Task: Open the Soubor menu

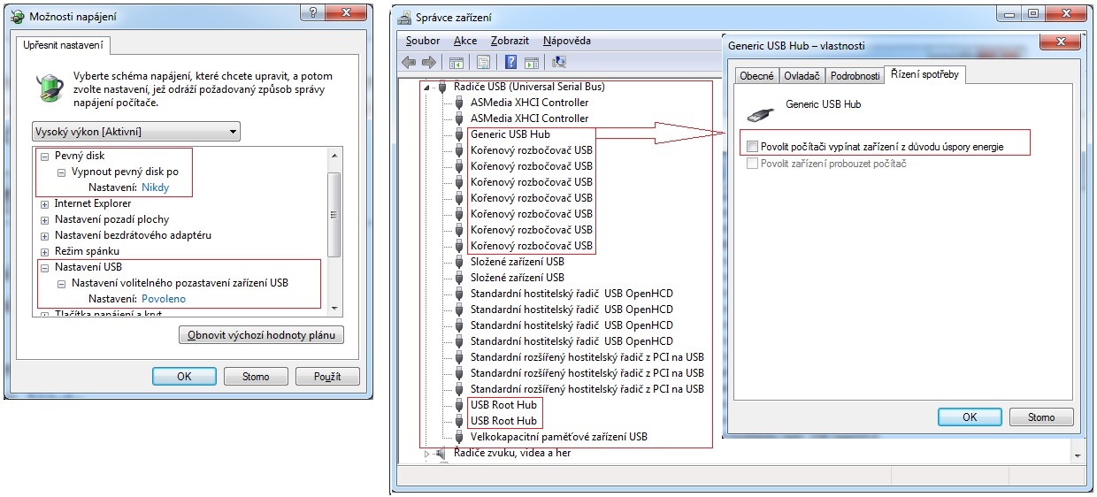Action: (x=423, y=41)
